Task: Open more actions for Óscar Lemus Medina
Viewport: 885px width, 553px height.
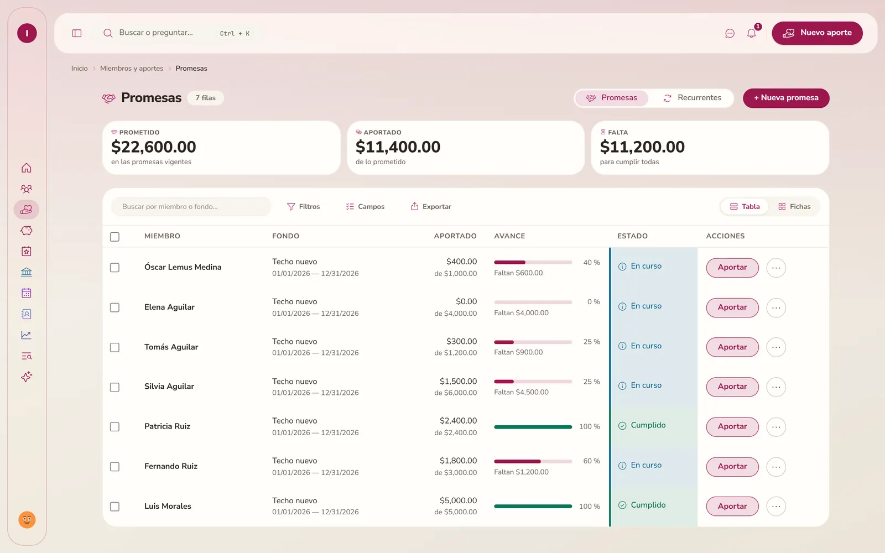Action: [776, 268]
